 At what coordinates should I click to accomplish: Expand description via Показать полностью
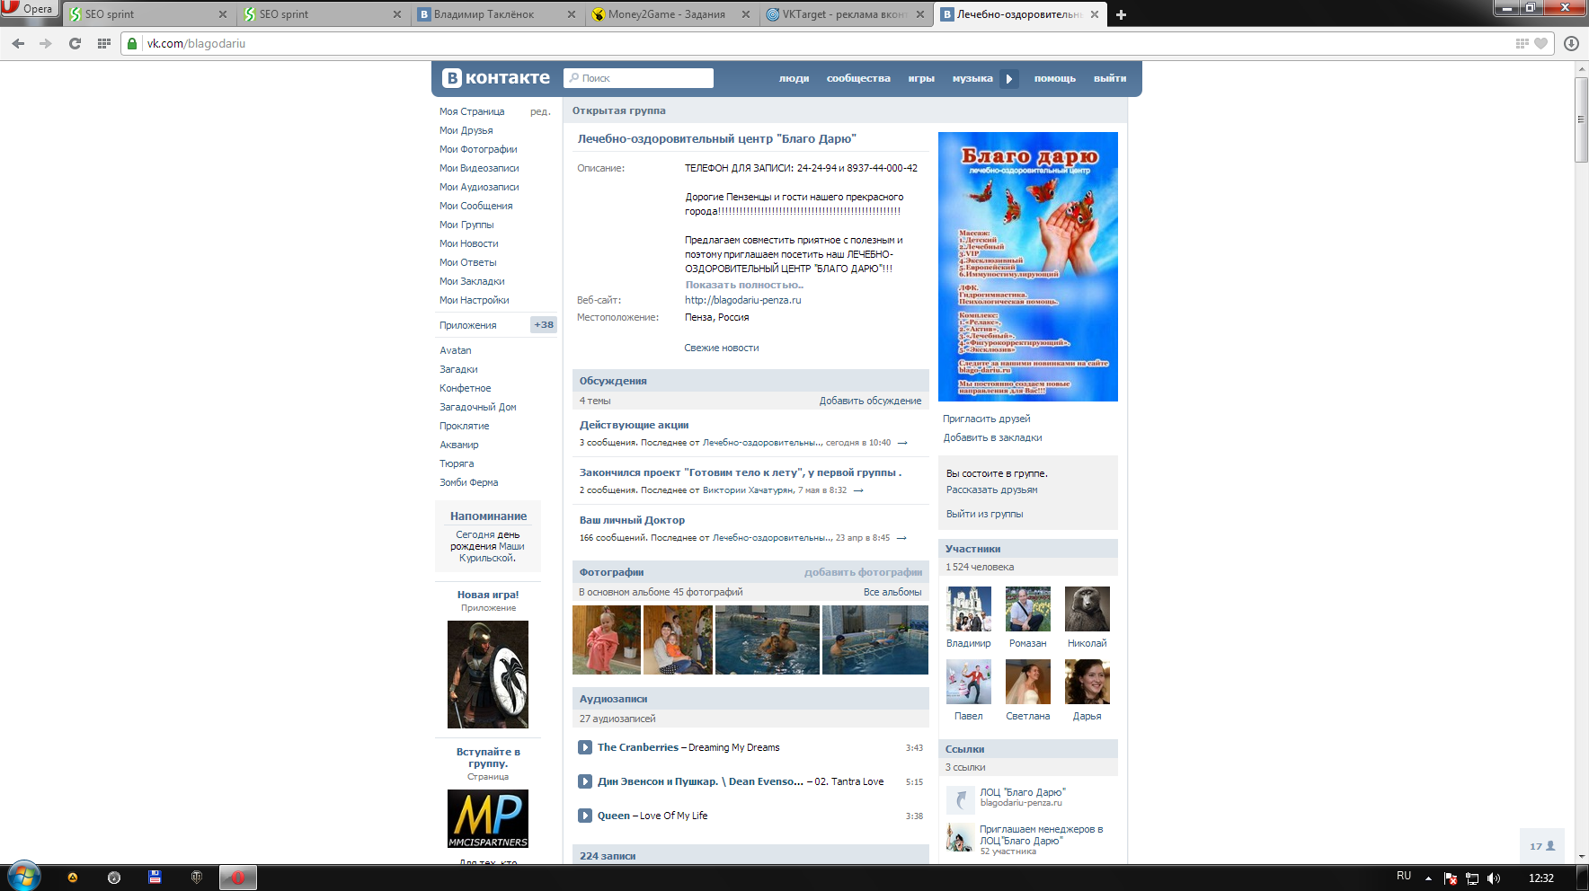tap(744, 285)
